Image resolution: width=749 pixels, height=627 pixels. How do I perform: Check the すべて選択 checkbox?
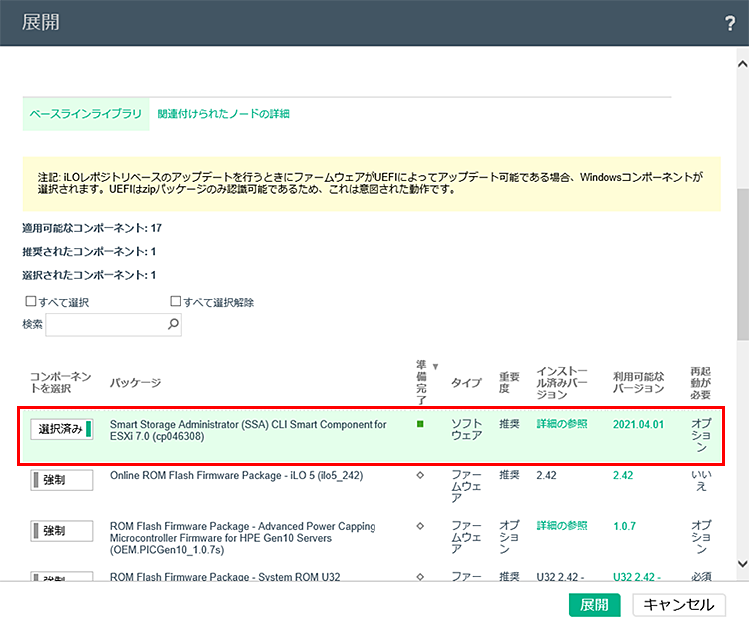(31, 301)
